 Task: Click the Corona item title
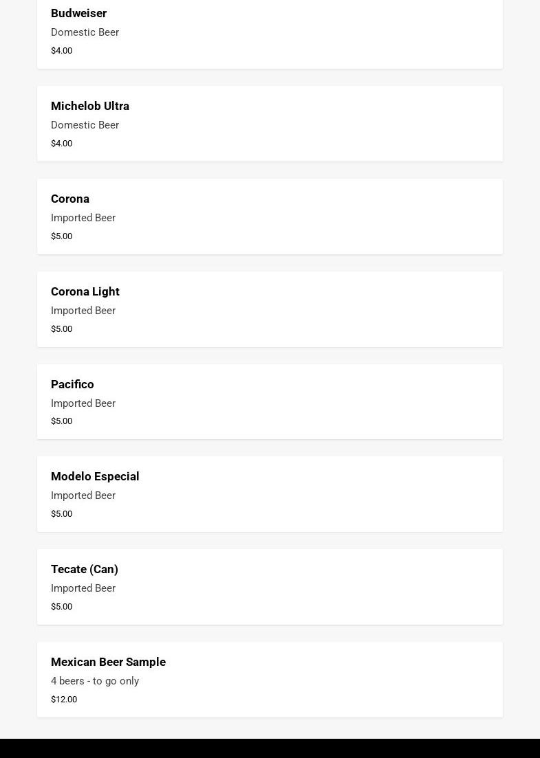click(70, 199)
